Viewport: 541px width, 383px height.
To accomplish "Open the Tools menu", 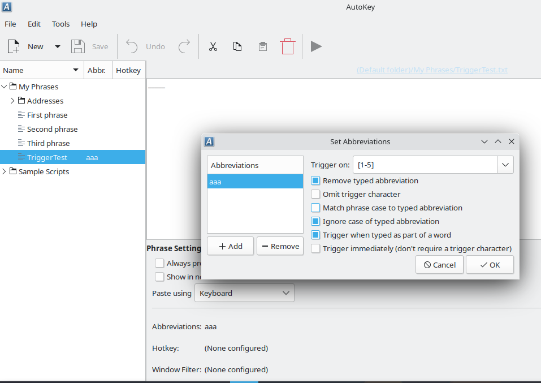I will [60, 24].
